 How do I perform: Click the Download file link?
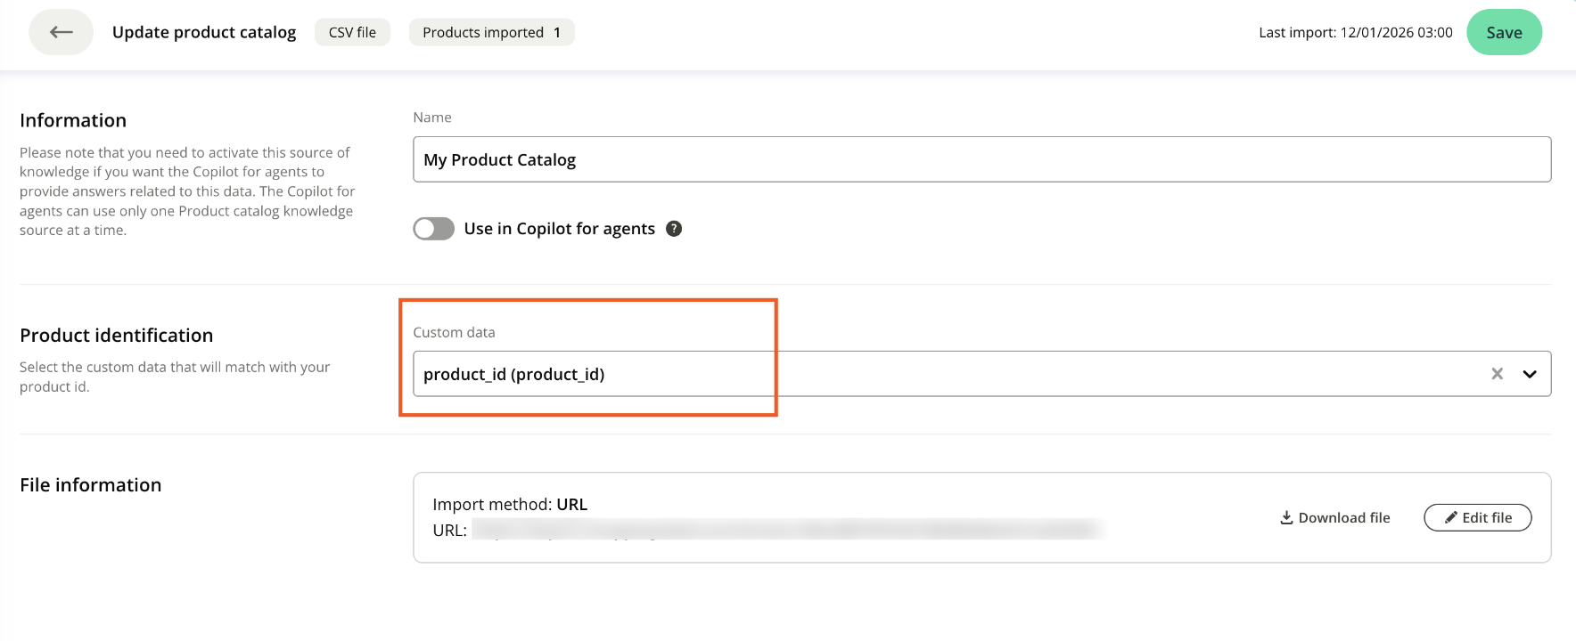[x=1343, y=517]
